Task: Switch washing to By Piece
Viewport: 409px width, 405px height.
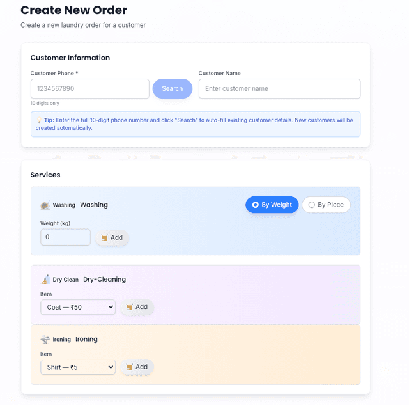Action: tap(326, 205)
